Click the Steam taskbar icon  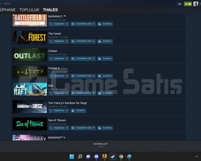[113, 156]
